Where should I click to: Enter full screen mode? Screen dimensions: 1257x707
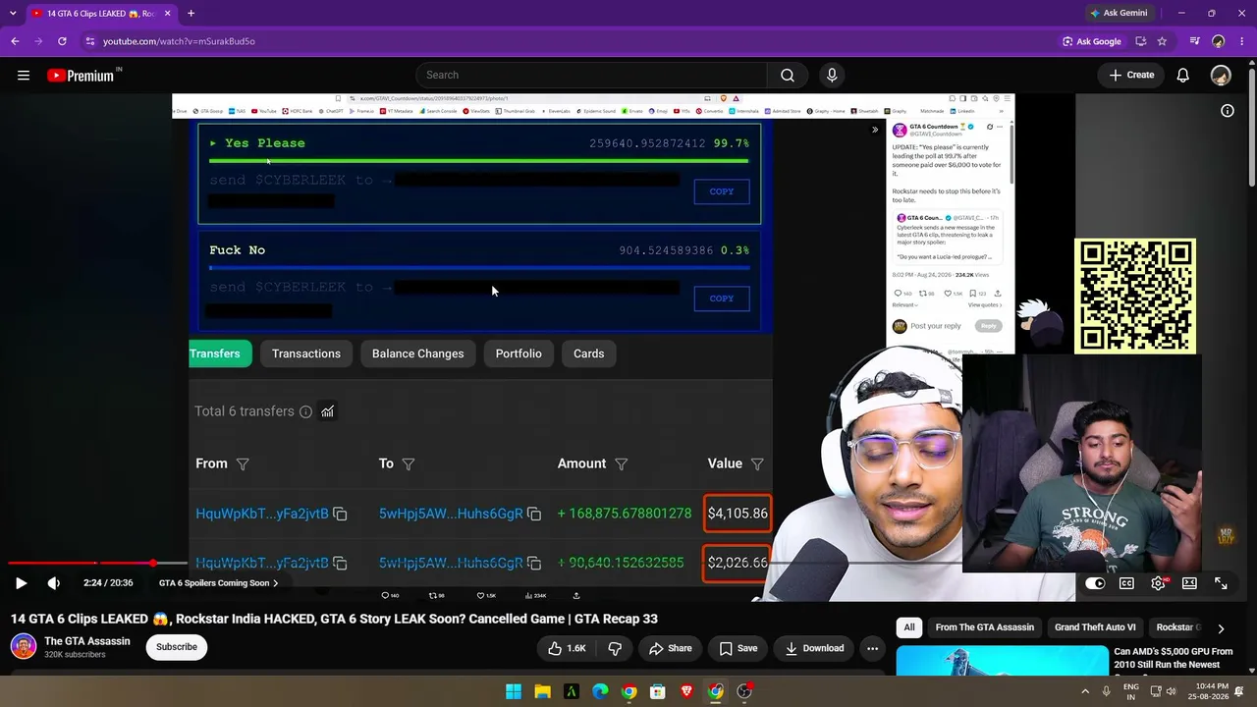1221,583
